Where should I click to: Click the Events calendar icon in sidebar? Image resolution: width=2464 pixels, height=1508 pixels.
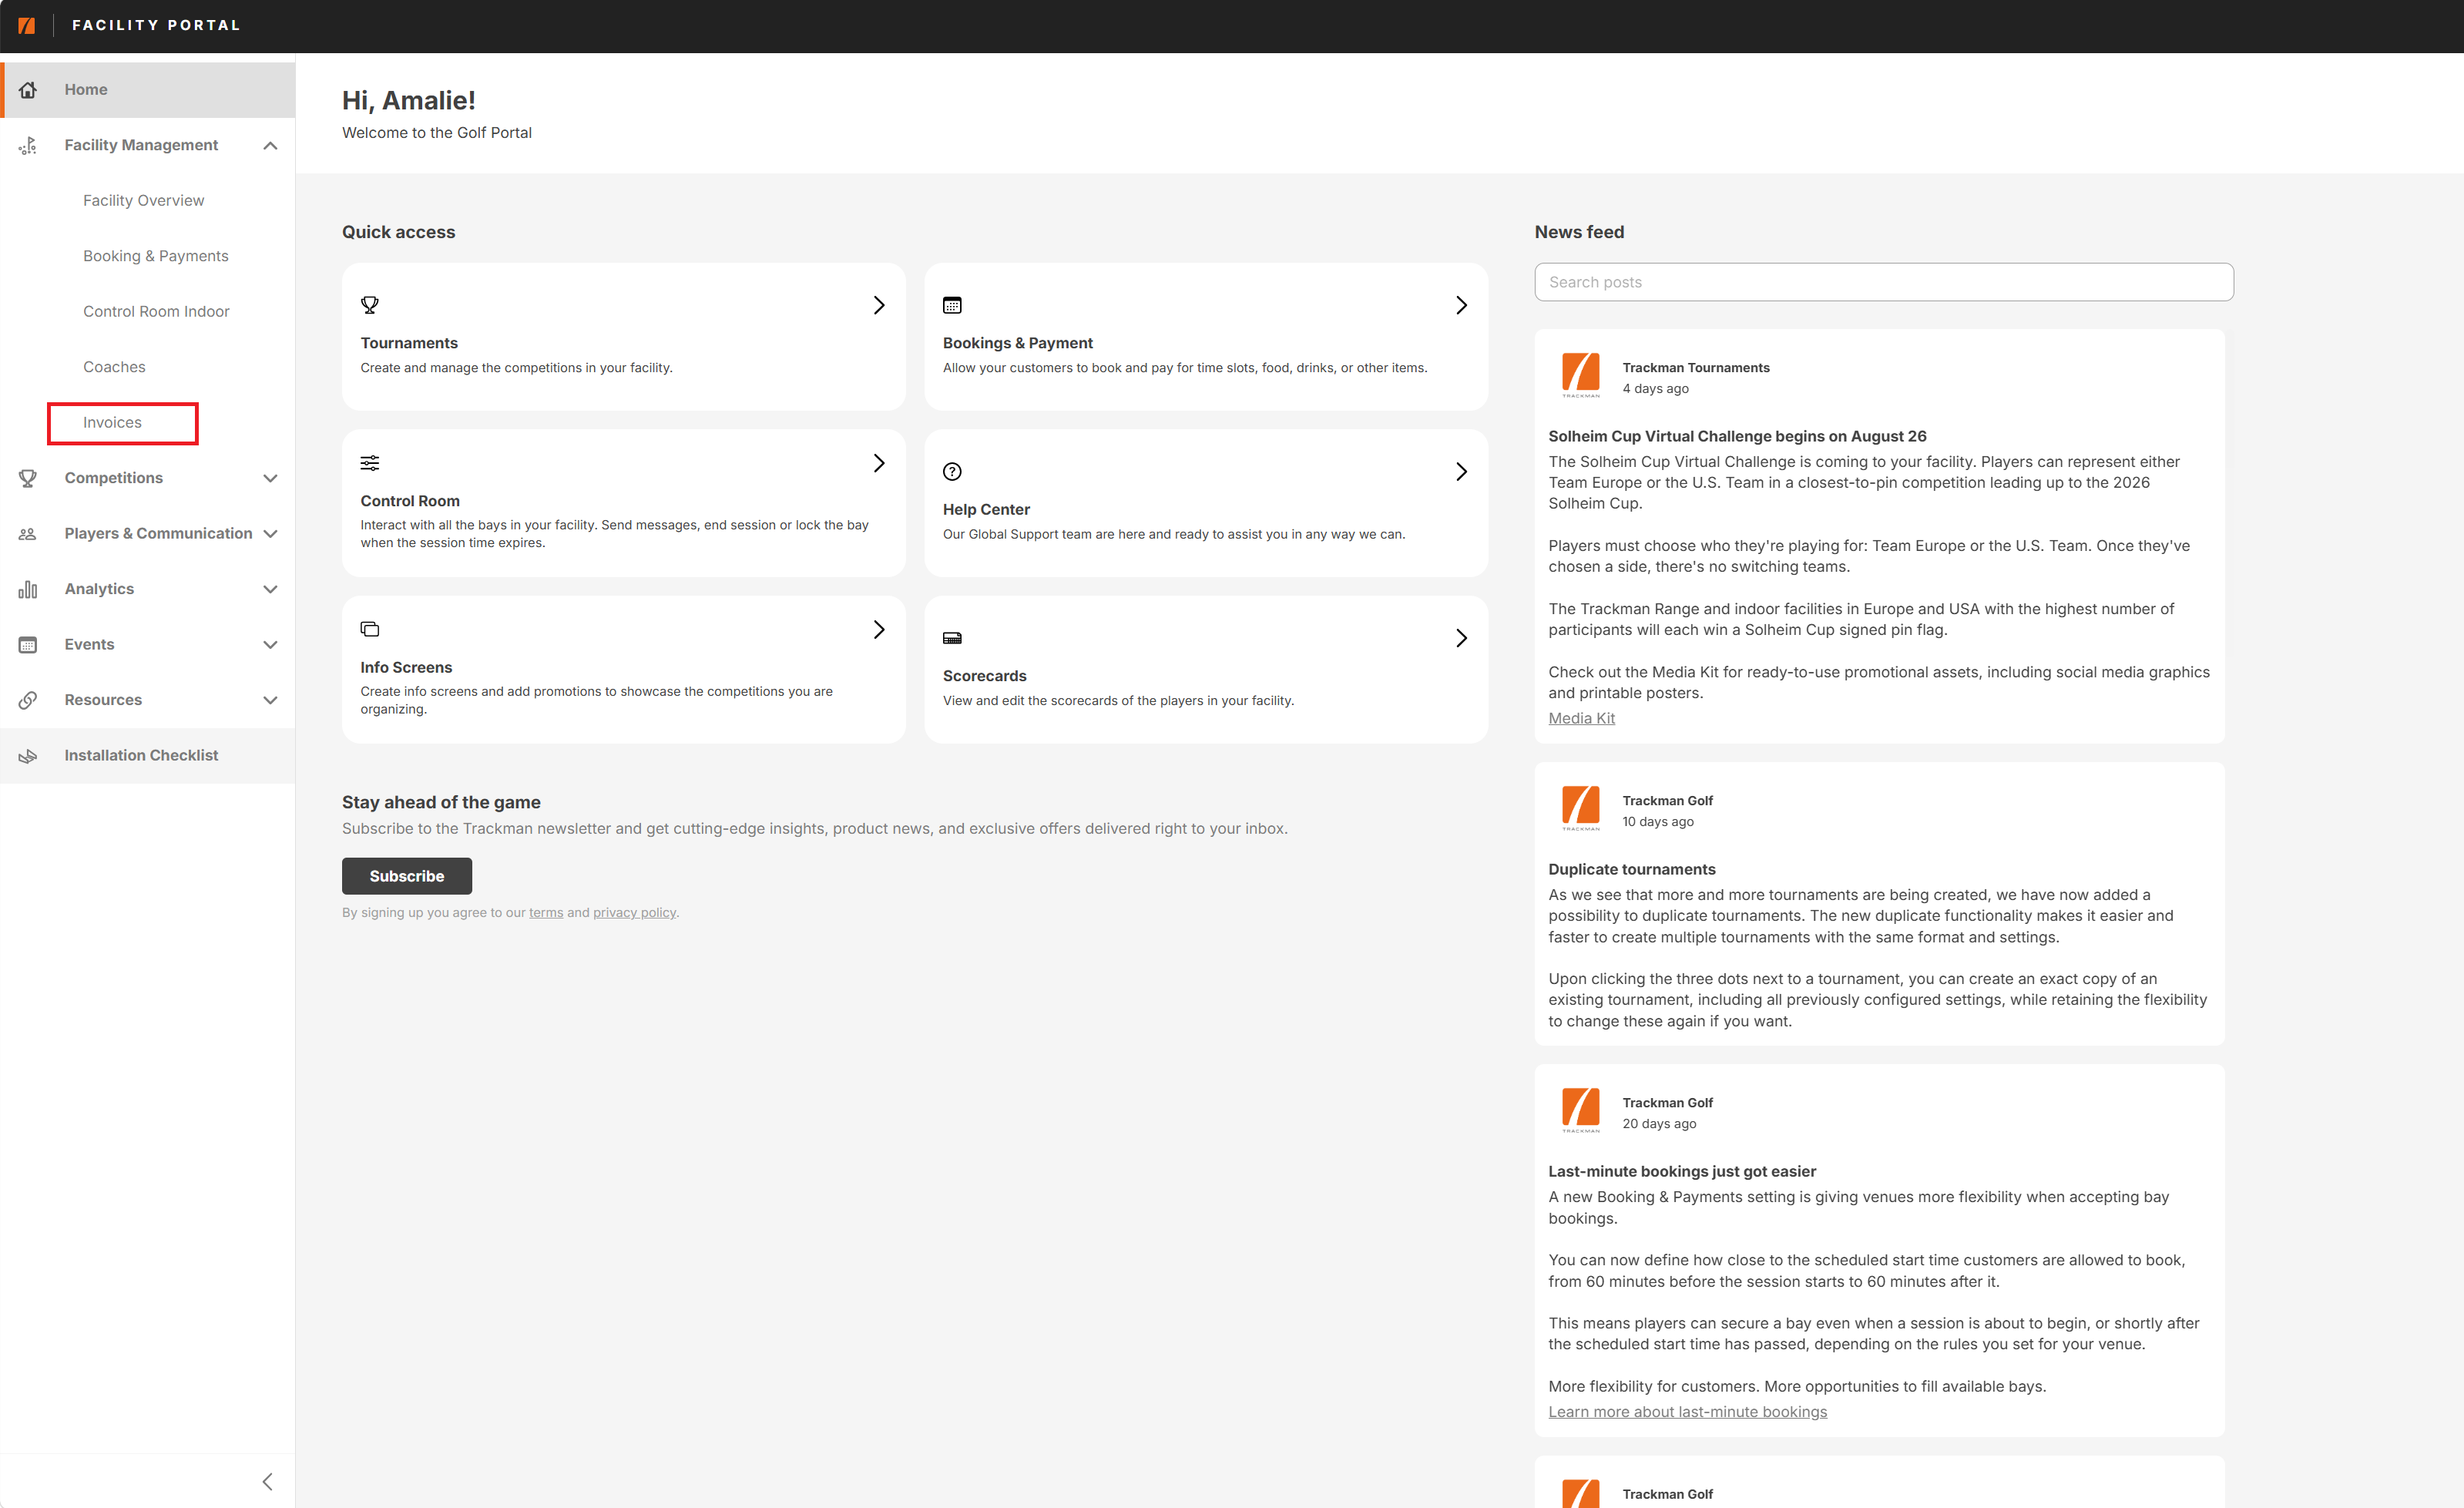click(x=28, y=645)
